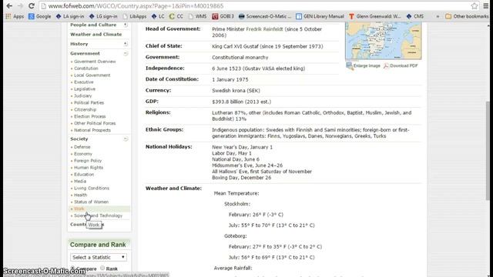The image size is (493, 277).
Task: Show hidden bookmarks with the chevron
Action: (438, 16)
